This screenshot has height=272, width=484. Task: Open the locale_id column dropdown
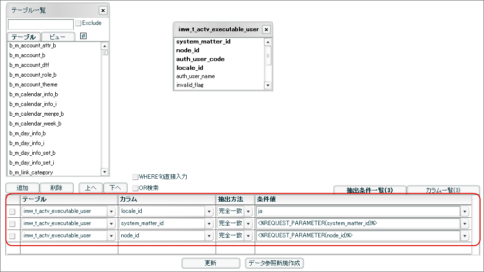[x=209, y=211]
